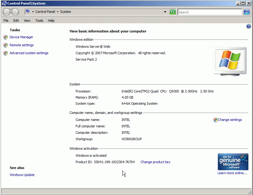Click the Change product key link
253x195 pixels.
[155, 162]
